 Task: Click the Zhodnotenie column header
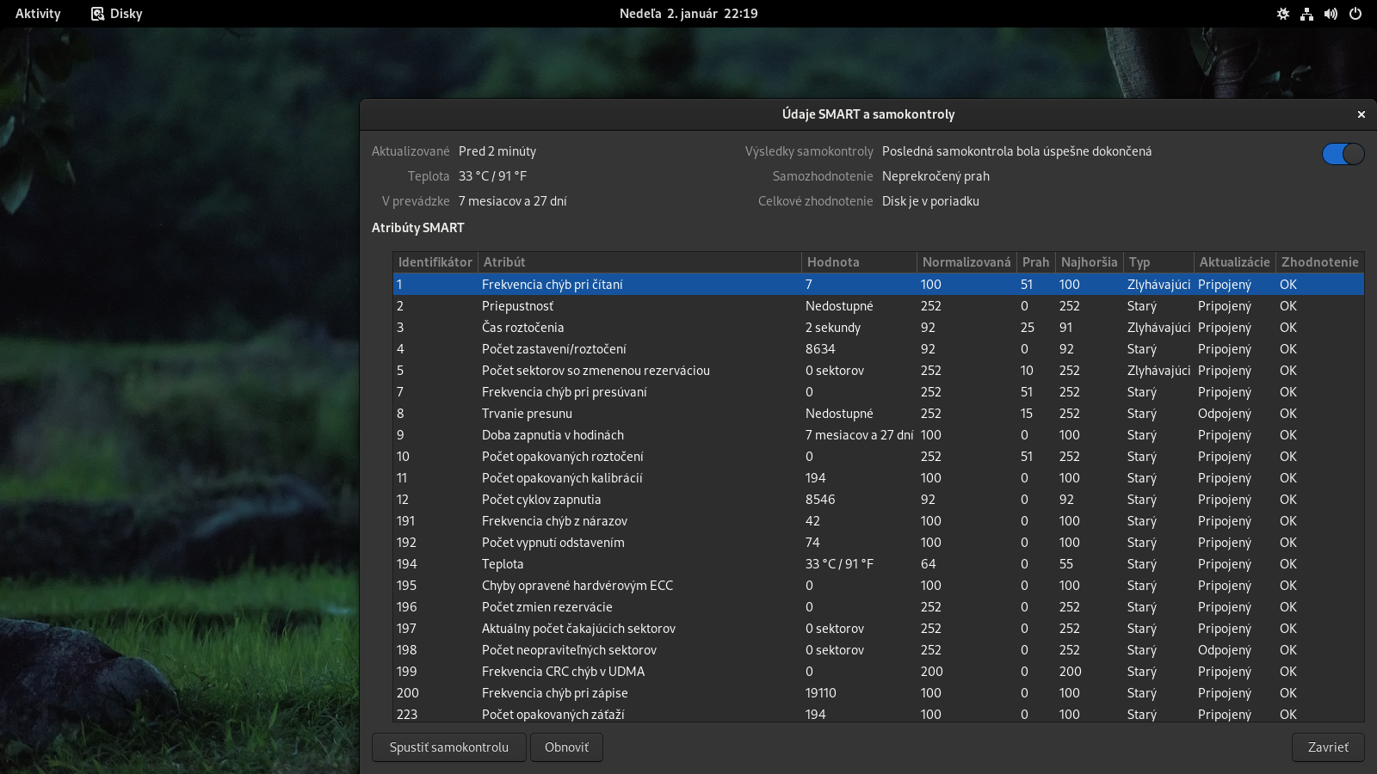tap(1319, 262)
